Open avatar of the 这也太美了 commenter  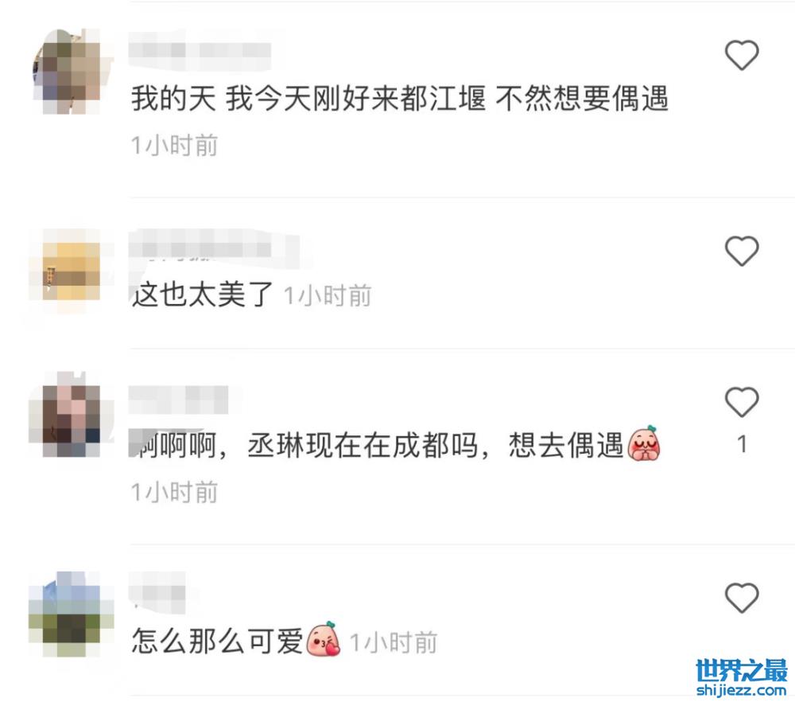click(x=71, y=271)
